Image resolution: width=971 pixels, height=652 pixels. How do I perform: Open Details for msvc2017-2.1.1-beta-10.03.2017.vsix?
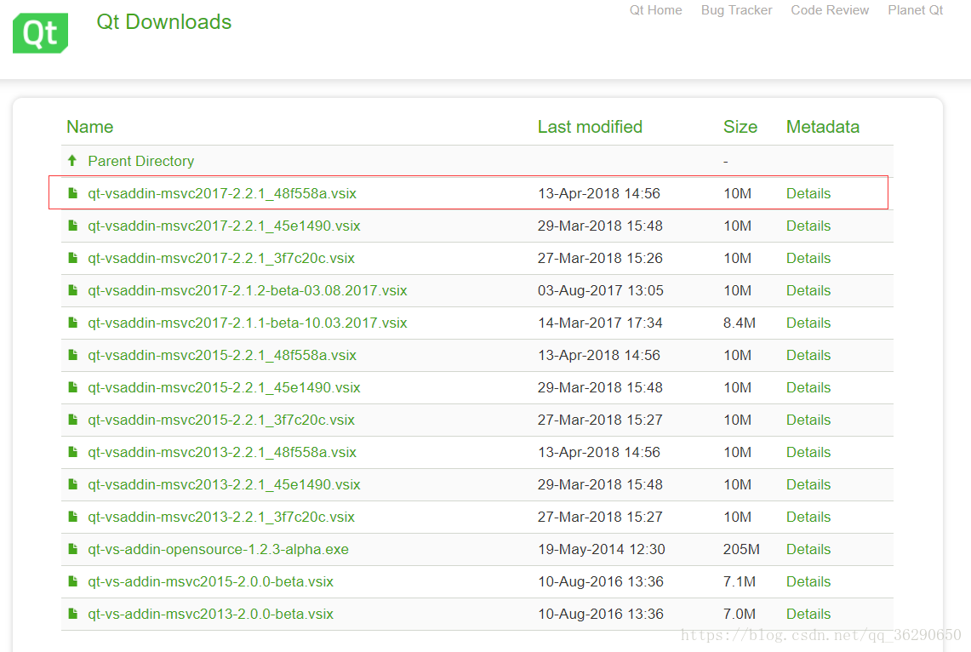tap(808, 323)
